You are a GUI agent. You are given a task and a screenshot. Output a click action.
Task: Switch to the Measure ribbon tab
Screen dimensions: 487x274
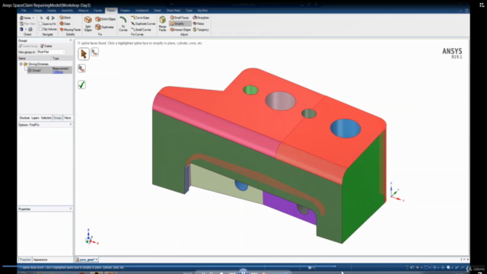(83, 11)
